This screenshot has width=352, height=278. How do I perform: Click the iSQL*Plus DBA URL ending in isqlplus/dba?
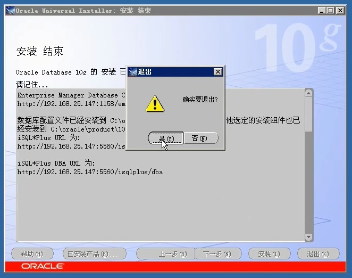tap(90, 172)
